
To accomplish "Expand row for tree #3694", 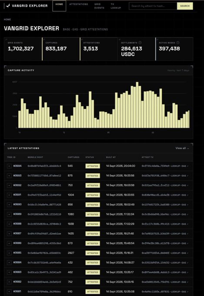I will point(9,166).
